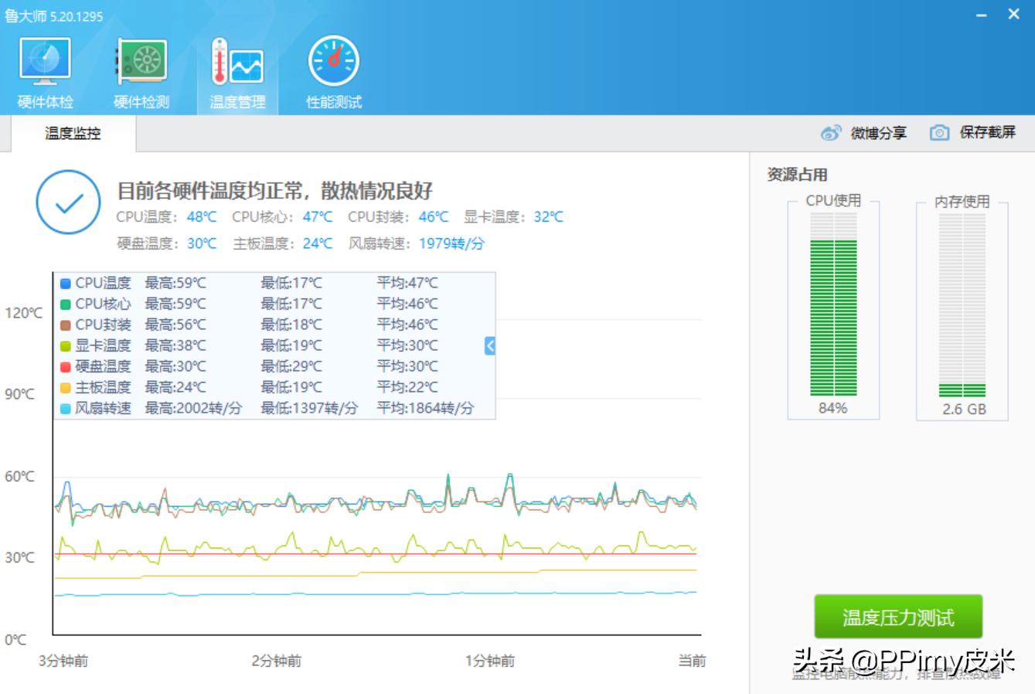Click the CPU使用 84% usage meter
The height and width of the screenshot is (694, 1035).
click(832, 309)
